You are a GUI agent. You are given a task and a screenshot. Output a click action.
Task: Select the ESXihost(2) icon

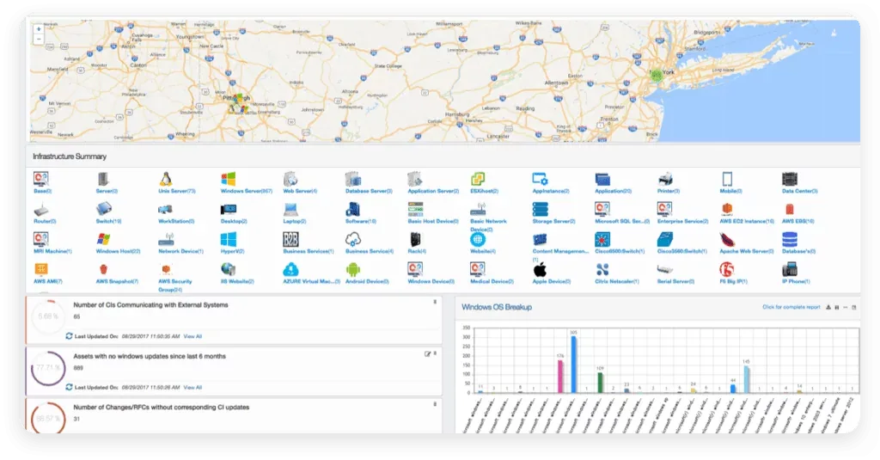(x=478, y=179)
